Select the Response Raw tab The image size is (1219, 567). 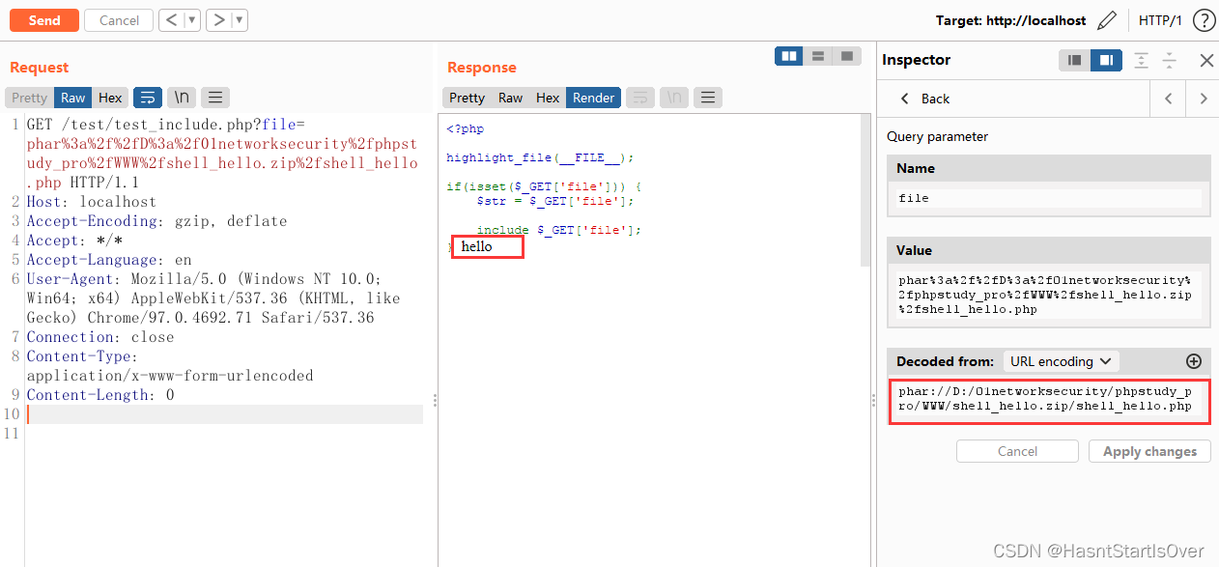click(510, 98)
